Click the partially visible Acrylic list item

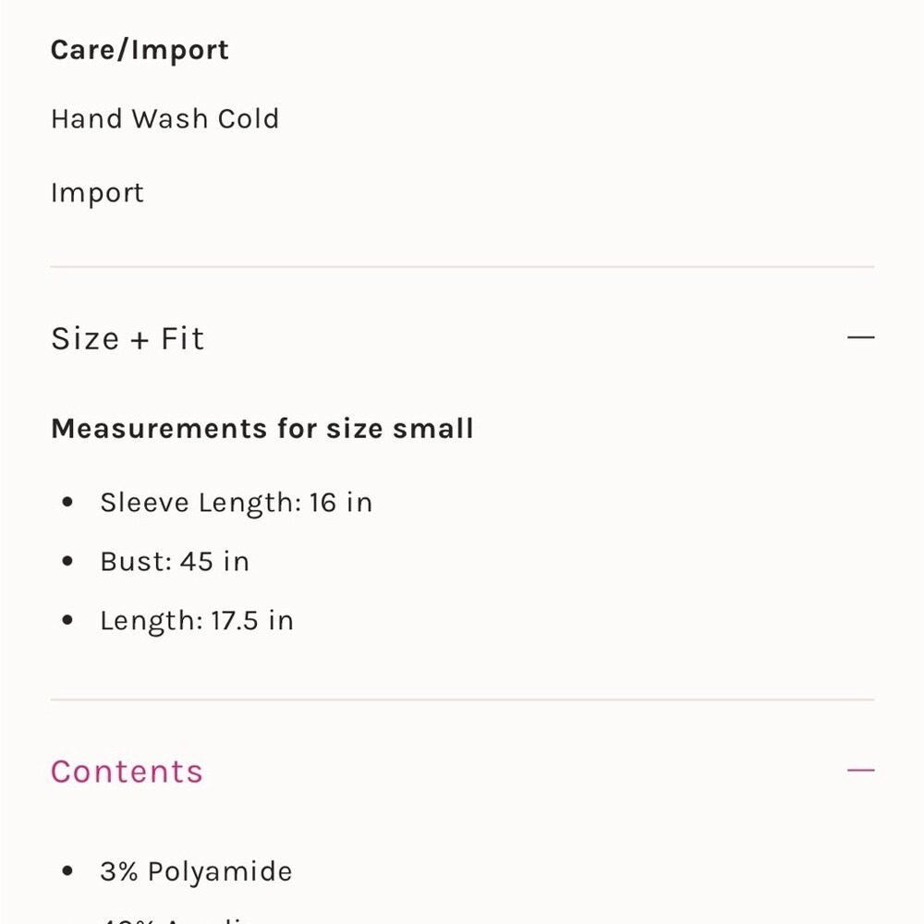(176, 919)
